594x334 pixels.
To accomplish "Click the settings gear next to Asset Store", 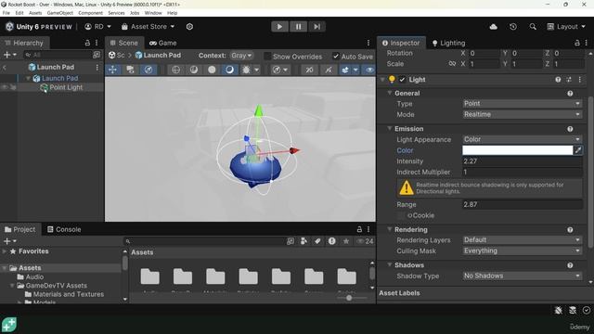I will pyautogui.click(x=189, y=27).
